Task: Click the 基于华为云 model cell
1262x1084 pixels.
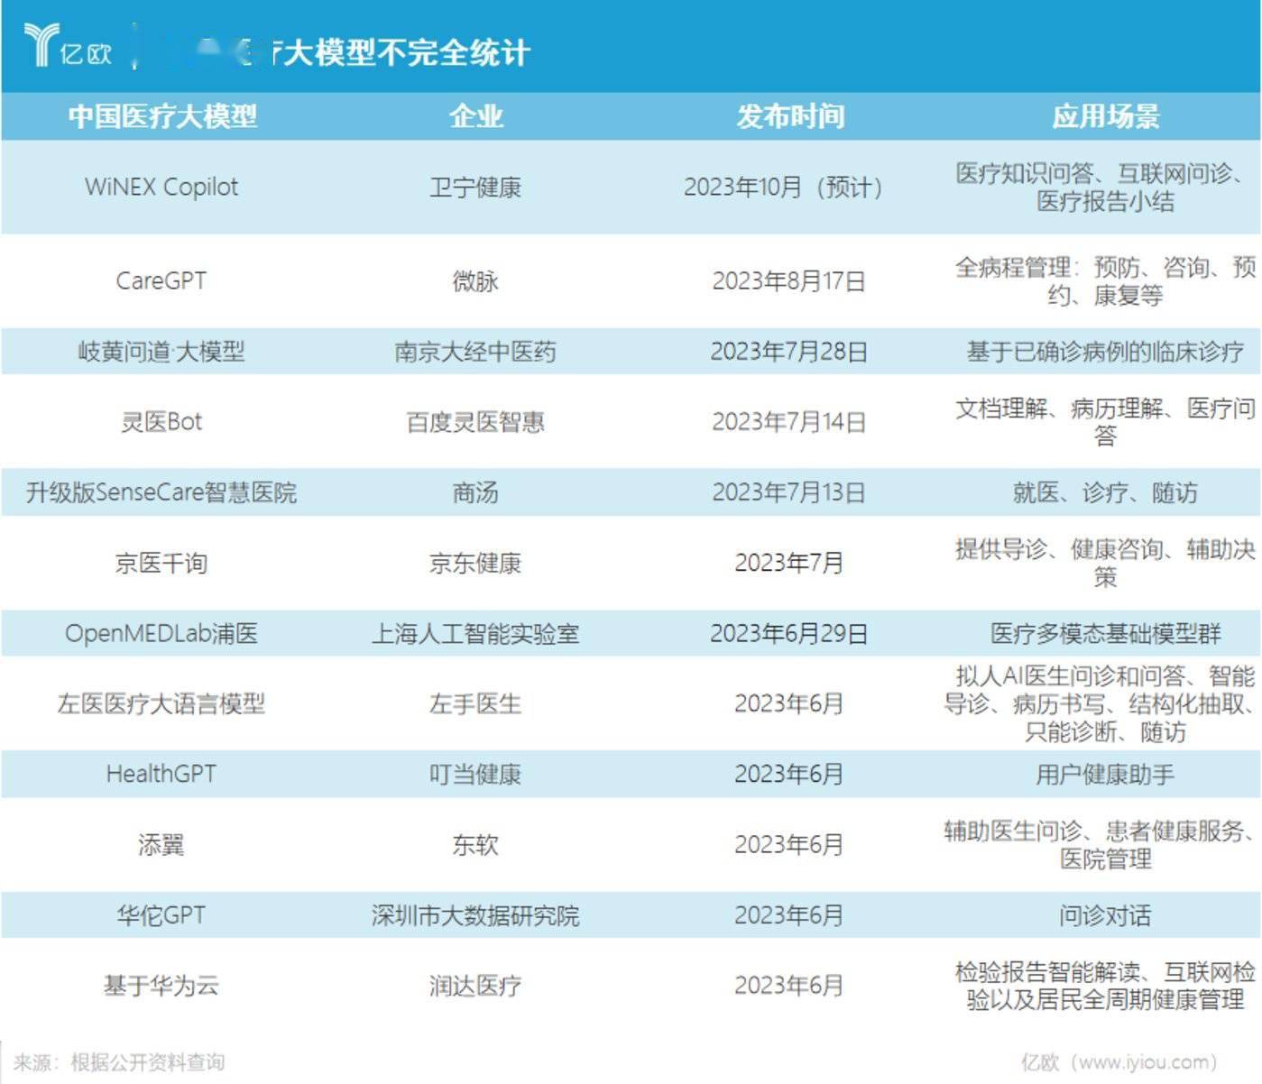Action: [x=161, y=986]
